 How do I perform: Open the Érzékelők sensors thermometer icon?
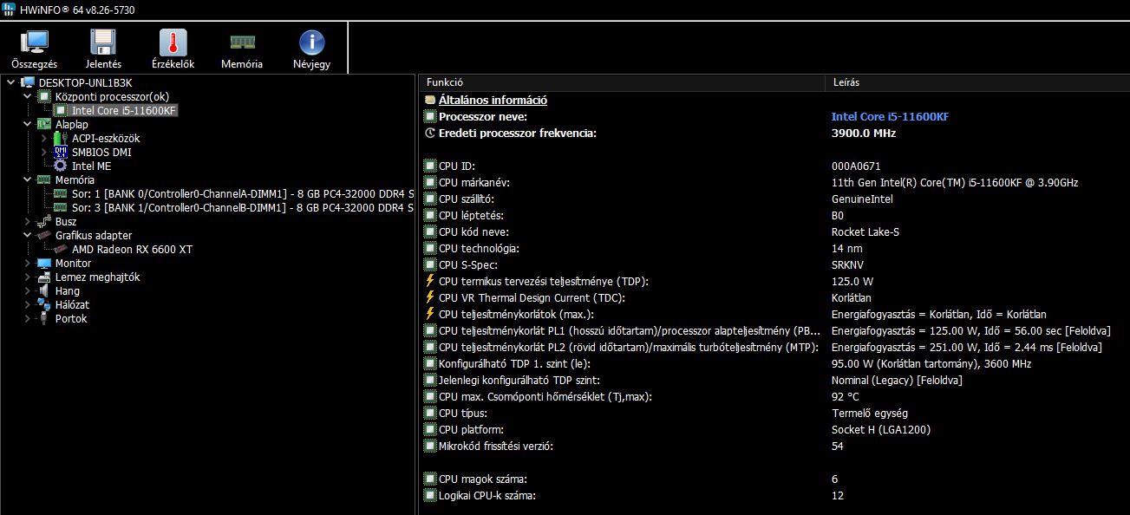(x=173, y=42)
